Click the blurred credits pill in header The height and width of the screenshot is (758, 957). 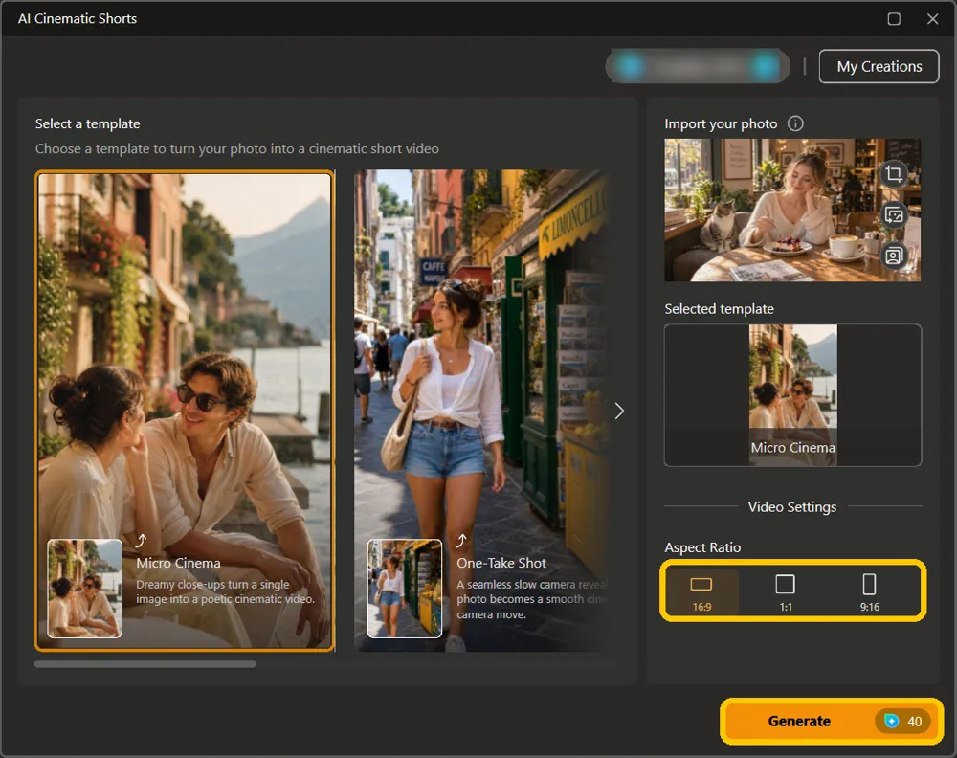point(697,66)
